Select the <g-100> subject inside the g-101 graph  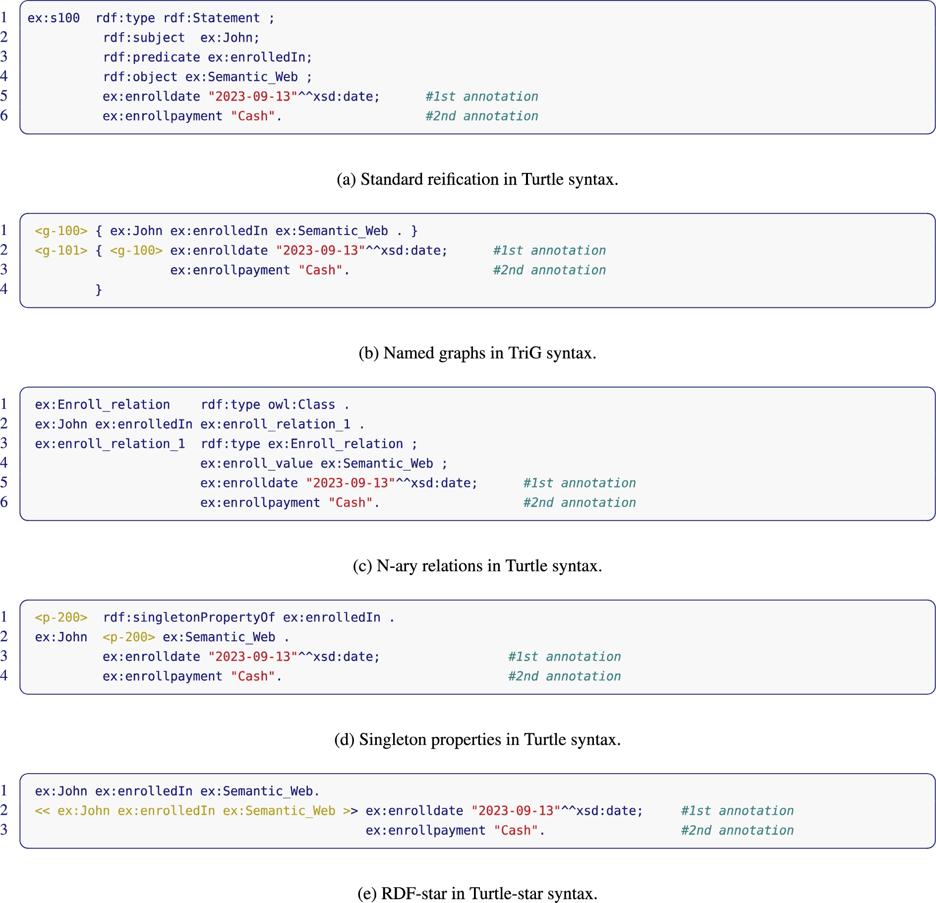(x=136, y=250)
